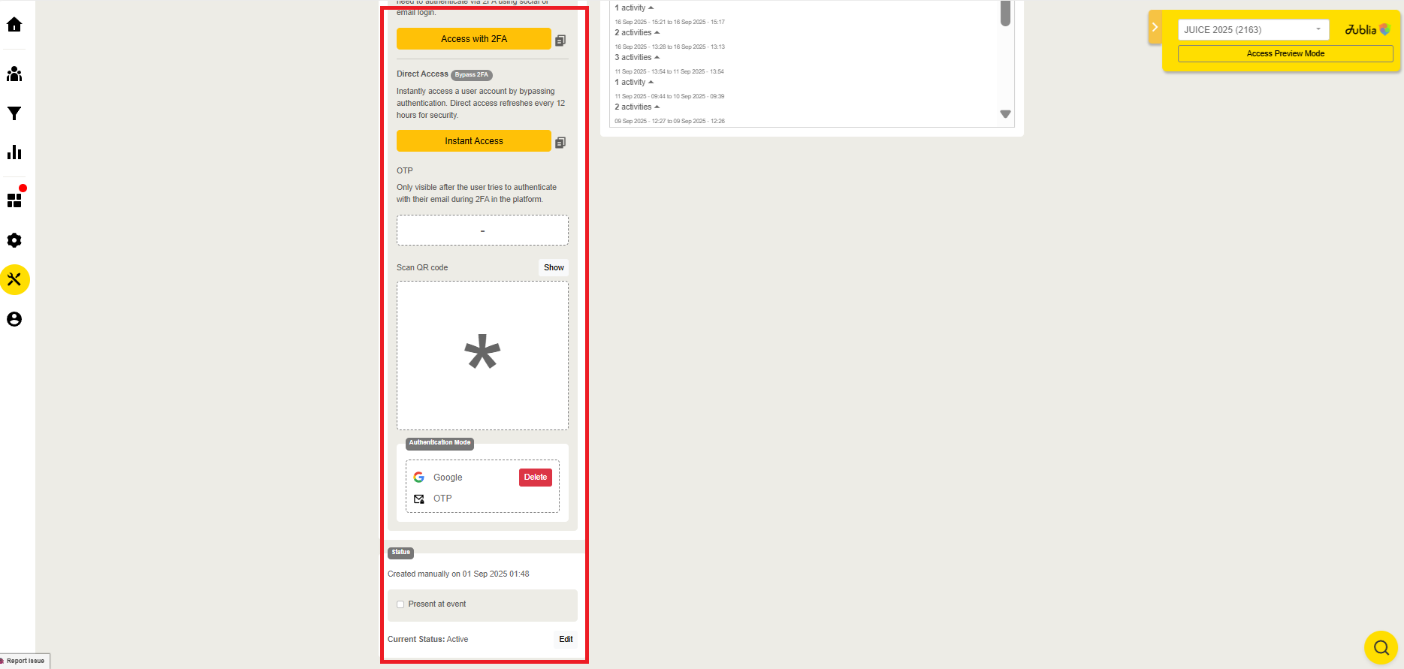Click the Authentication Mode label

(439, 443)
